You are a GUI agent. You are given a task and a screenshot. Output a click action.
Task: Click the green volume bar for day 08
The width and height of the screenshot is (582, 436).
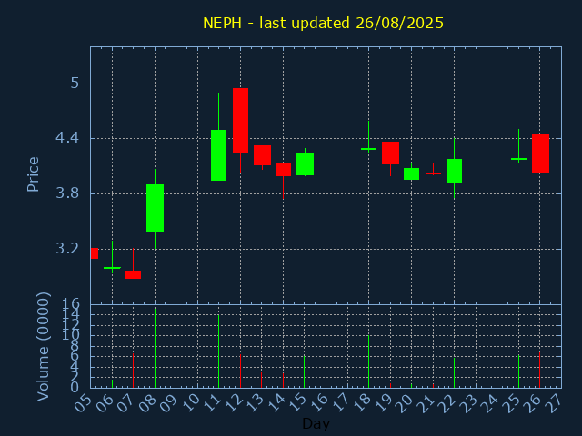tap(155, 347)
